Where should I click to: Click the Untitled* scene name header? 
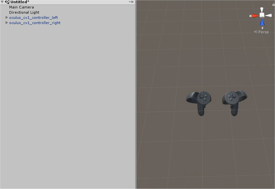[x=20, y=2]
